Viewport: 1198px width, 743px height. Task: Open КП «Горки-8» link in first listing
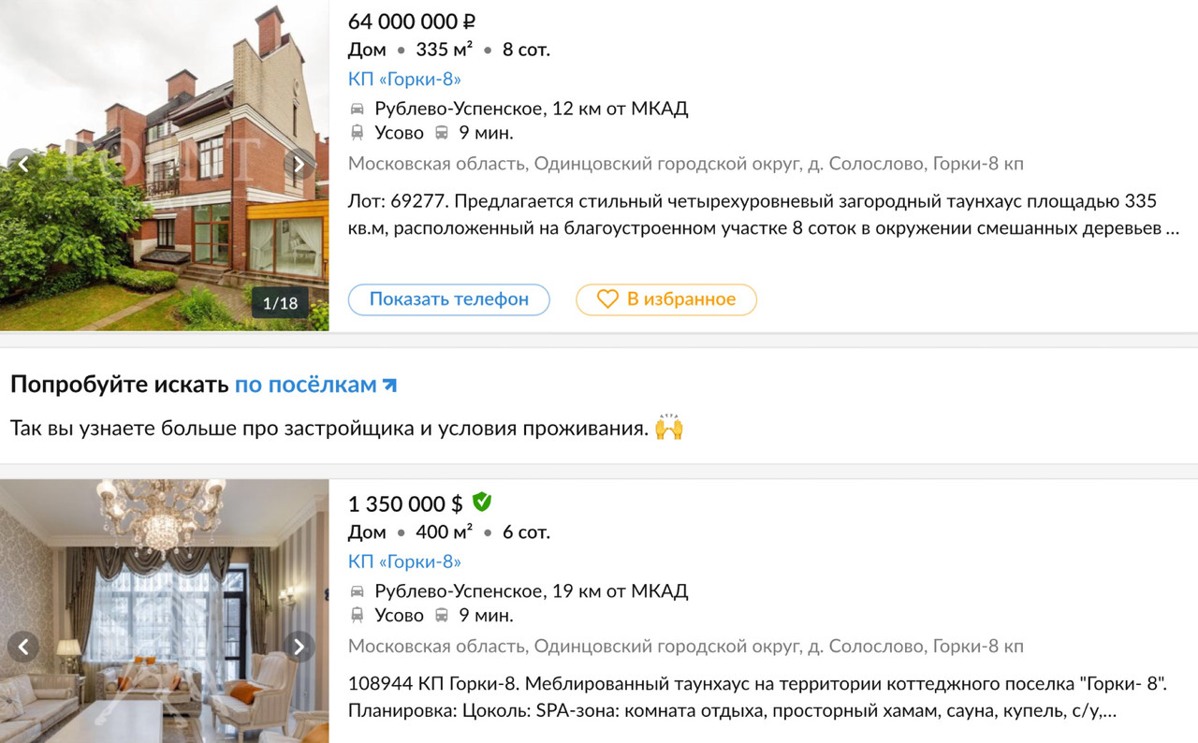coord(404,80)
